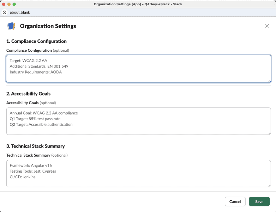Viewport: 276px width, 212px height.
Task: Click the Technical Stack Summary resize handle
Action: (x=269, y=185)
